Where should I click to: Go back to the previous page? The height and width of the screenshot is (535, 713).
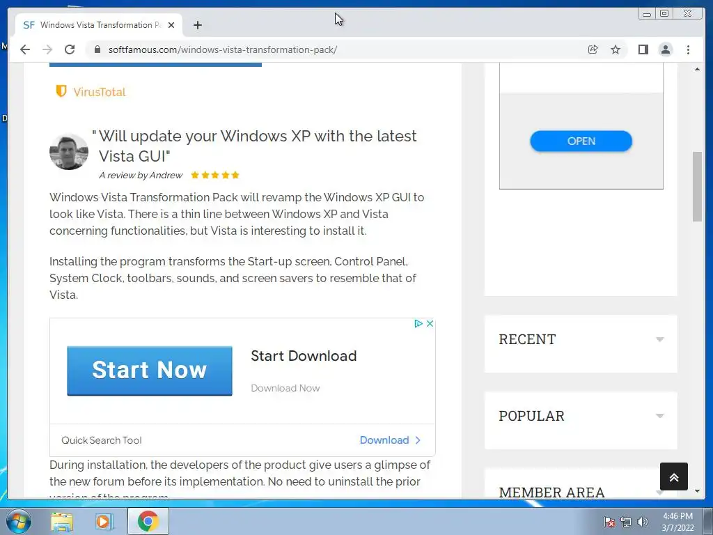click(25, 49)
